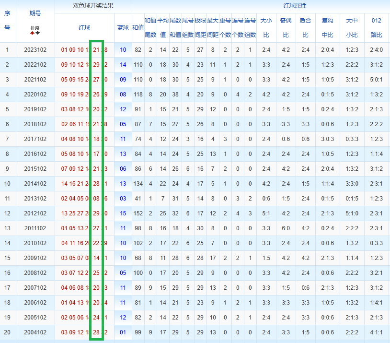Open issue number 2014102
390x343 pixels.
[35, 184]
